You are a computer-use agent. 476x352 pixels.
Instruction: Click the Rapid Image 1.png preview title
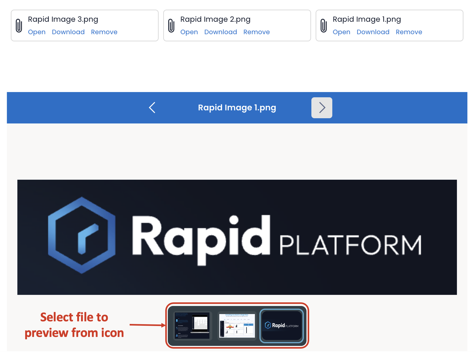pyautogui.click(x=237, y=107)
